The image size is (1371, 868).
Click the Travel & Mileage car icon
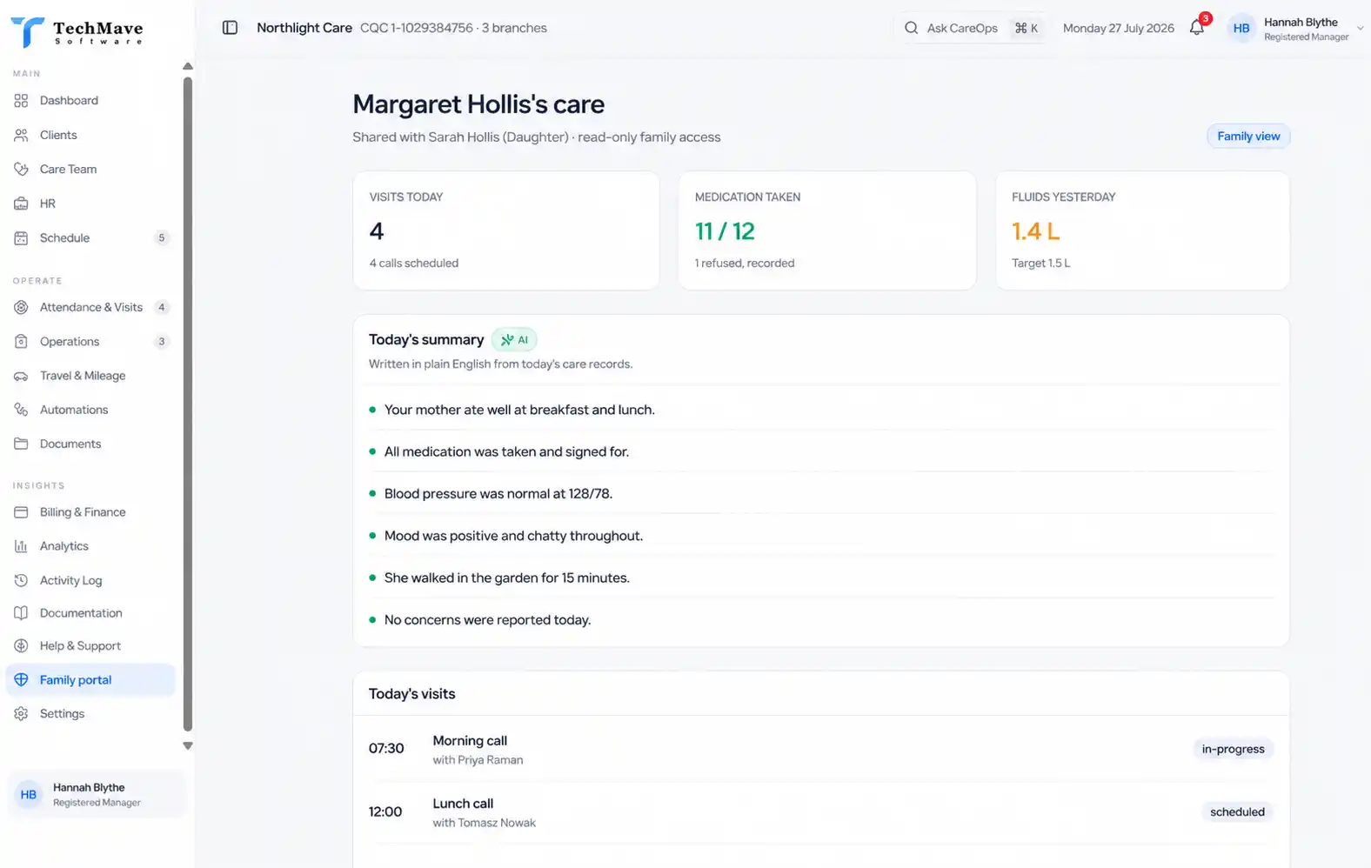21,376
